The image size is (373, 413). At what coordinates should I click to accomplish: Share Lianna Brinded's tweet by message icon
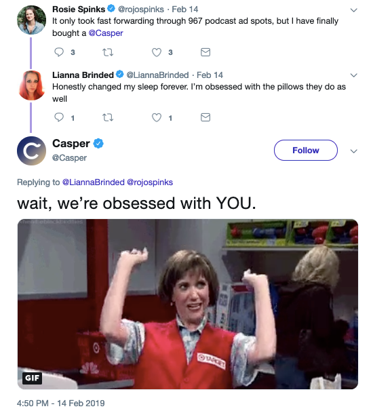(205, 117)
